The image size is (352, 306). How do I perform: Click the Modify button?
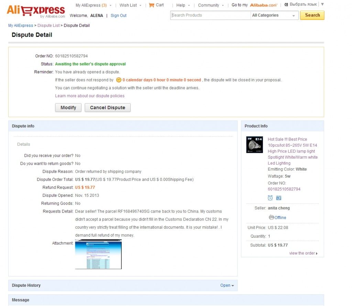(68, 107)
